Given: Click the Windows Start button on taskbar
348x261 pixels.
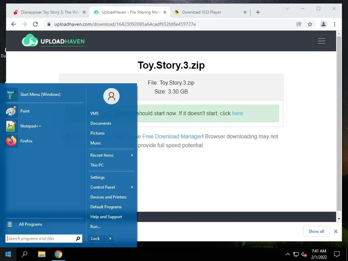Looking at the screenshot, I should [8, 254].
